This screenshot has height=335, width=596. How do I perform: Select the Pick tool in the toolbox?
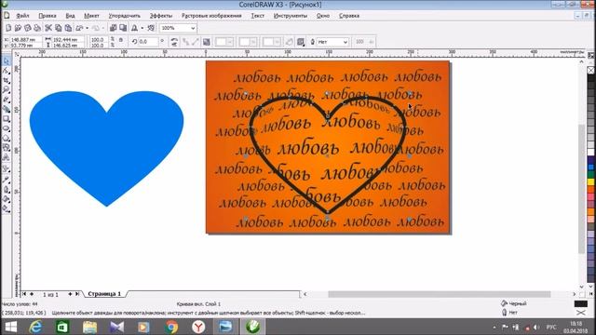pyautogui.click(x=7, y=61)
